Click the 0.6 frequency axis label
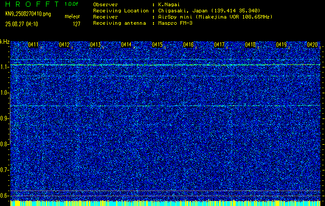Viewport: 325px width, 206px height. pos(4,196)
